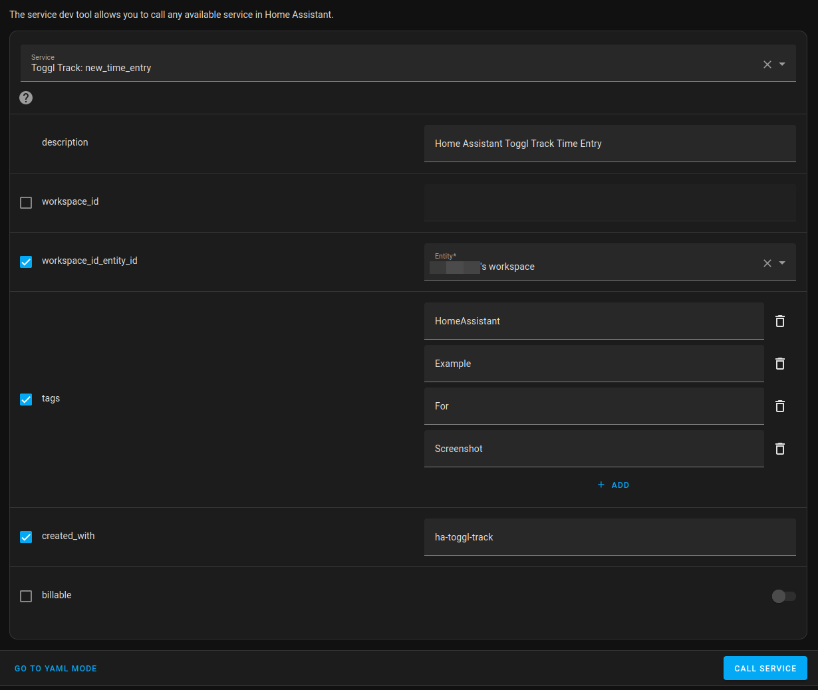Click the created_with label
818x690 pixels.
[x=68, y=536]
